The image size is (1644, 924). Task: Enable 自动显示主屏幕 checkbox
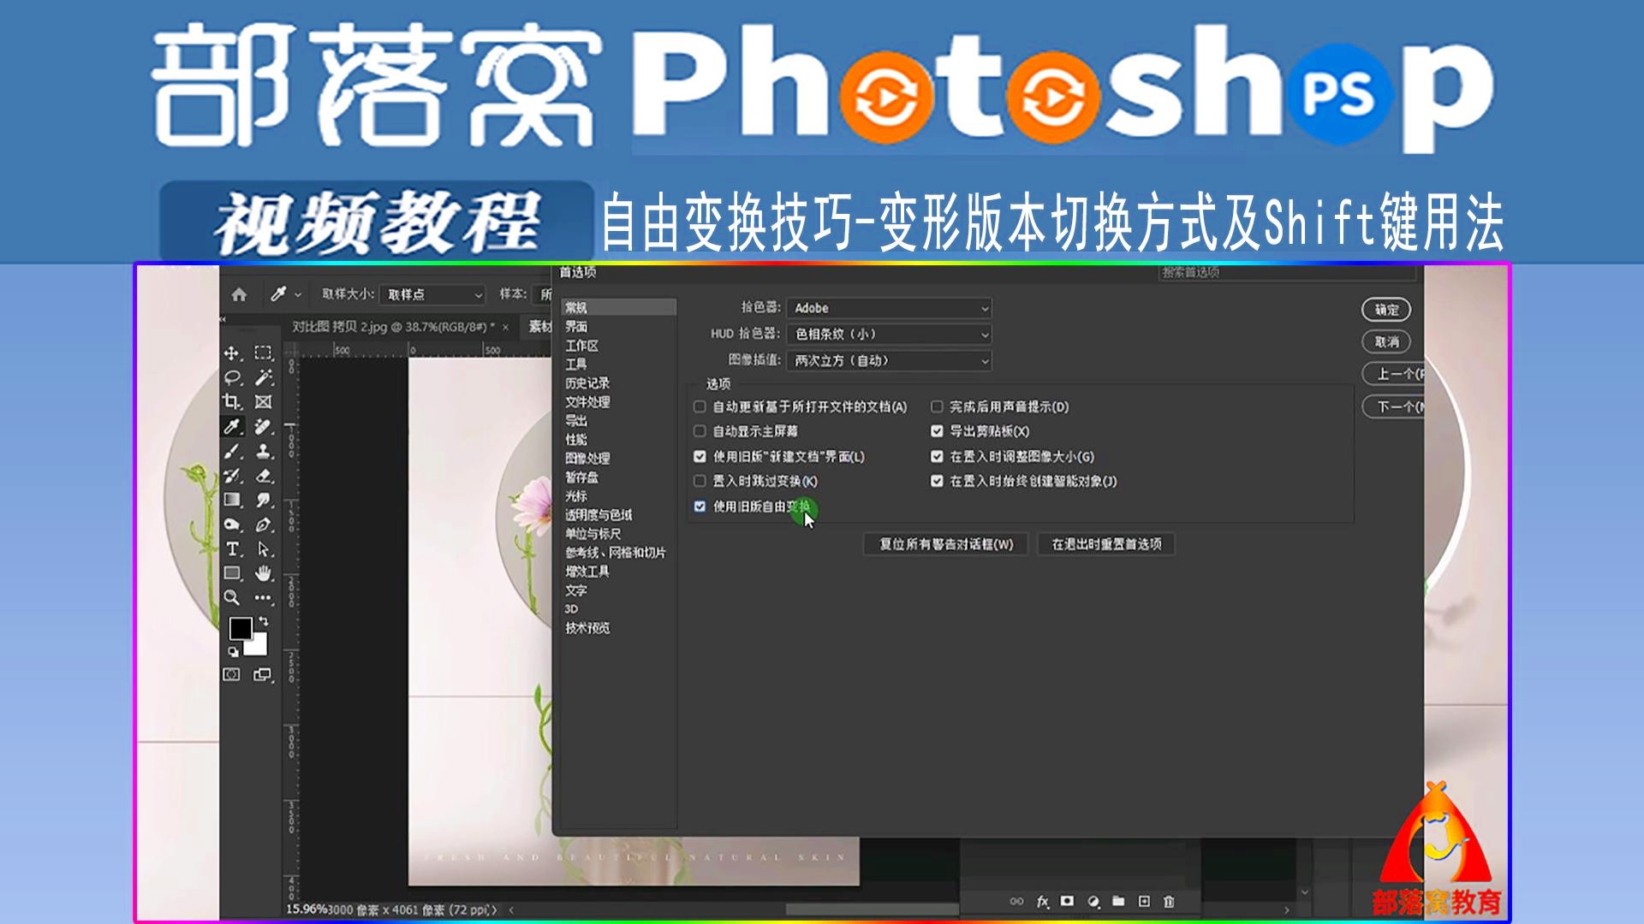pyautogui.click(x=700, y=431)
